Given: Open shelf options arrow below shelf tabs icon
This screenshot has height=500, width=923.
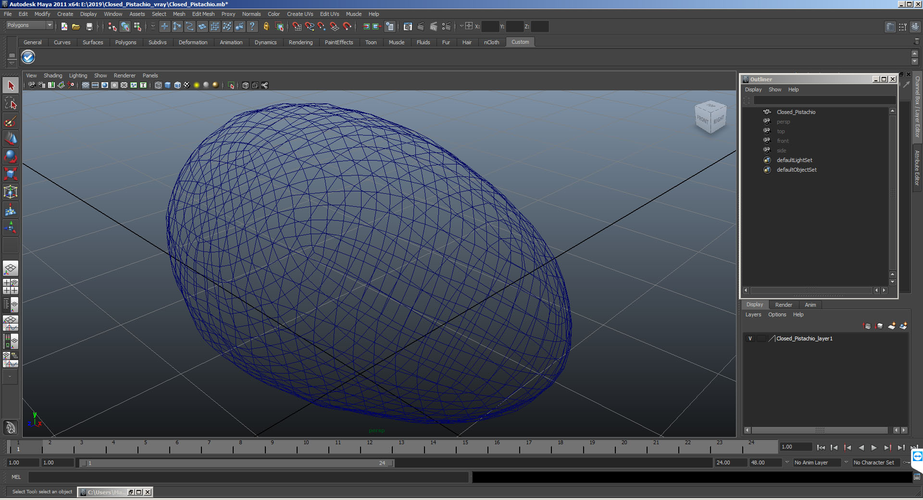Looking at the screenshot, I should (x=12, y=63).
